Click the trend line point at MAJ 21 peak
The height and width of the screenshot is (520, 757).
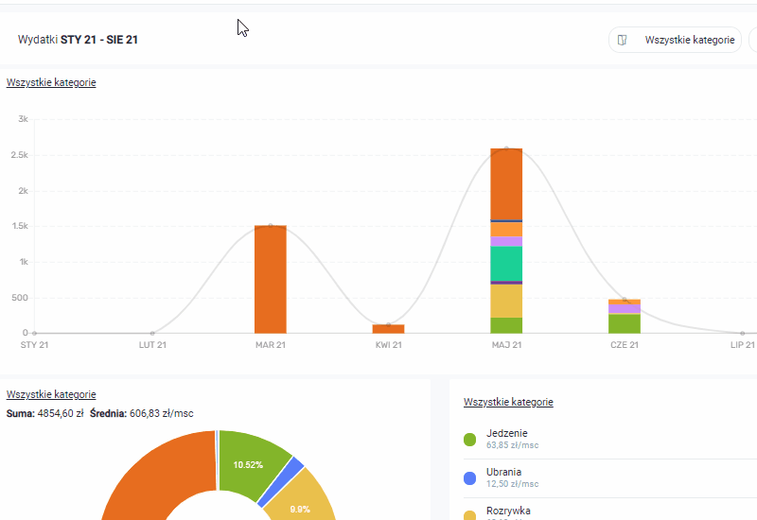tap(506, 148)
